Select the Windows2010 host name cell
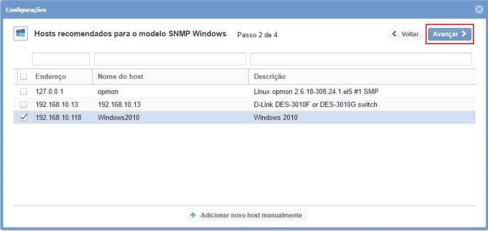 pos(119,117)
